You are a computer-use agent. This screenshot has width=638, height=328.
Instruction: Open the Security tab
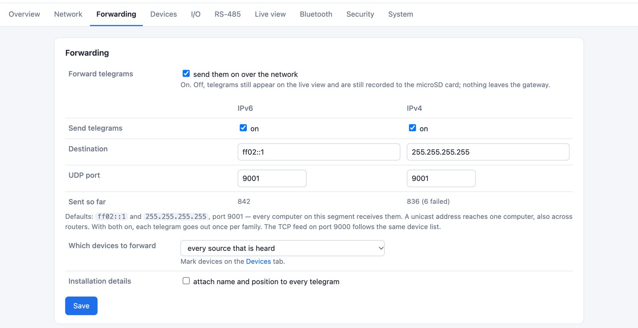point(360,14)
